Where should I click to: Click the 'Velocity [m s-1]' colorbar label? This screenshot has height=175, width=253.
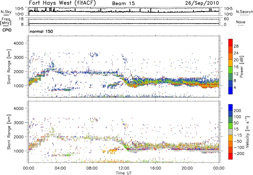(247, 132)
